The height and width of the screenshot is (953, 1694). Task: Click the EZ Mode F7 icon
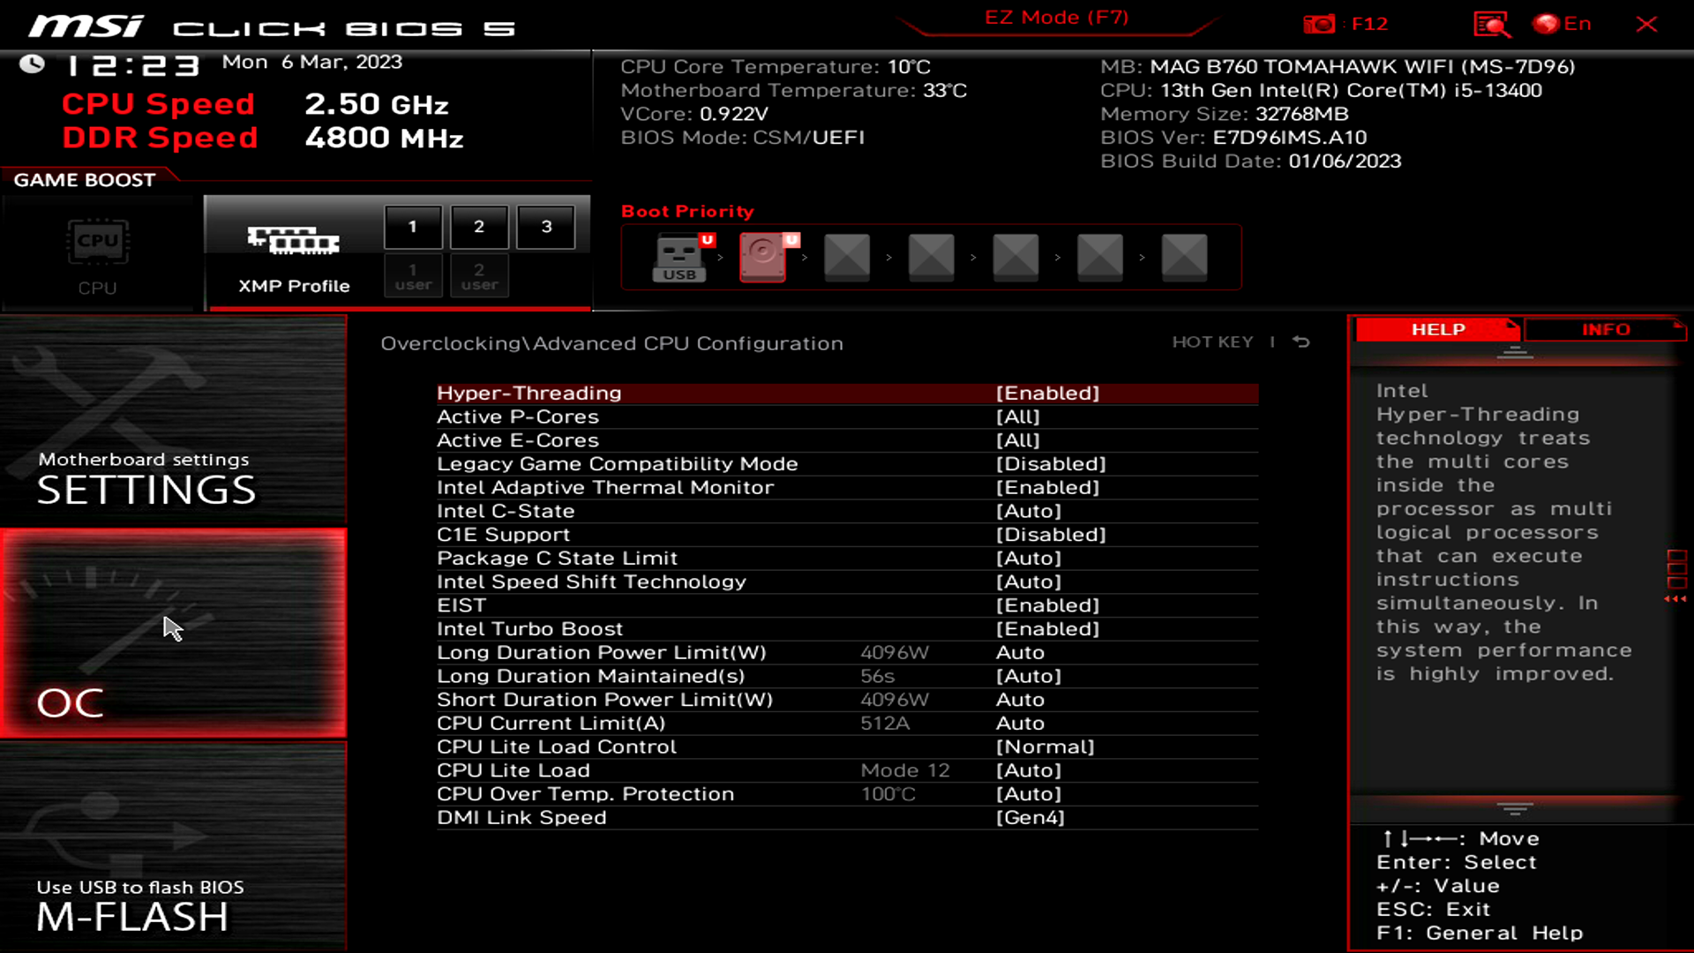(1055, 16)
